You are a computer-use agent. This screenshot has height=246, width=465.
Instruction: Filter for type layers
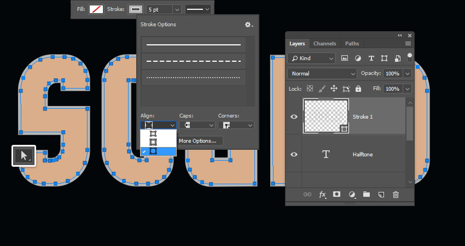click(371, 58)
